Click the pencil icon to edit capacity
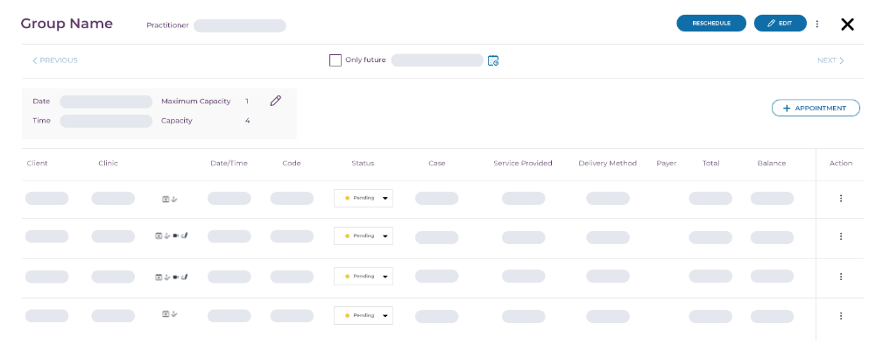876x358 pixels. [275, 101]
